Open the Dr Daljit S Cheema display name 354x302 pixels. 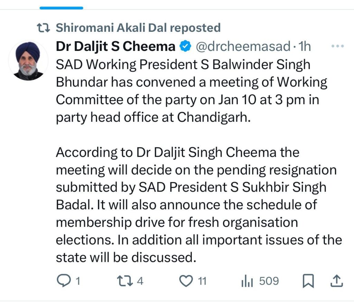pyautogui.click(x=115, y=46)
